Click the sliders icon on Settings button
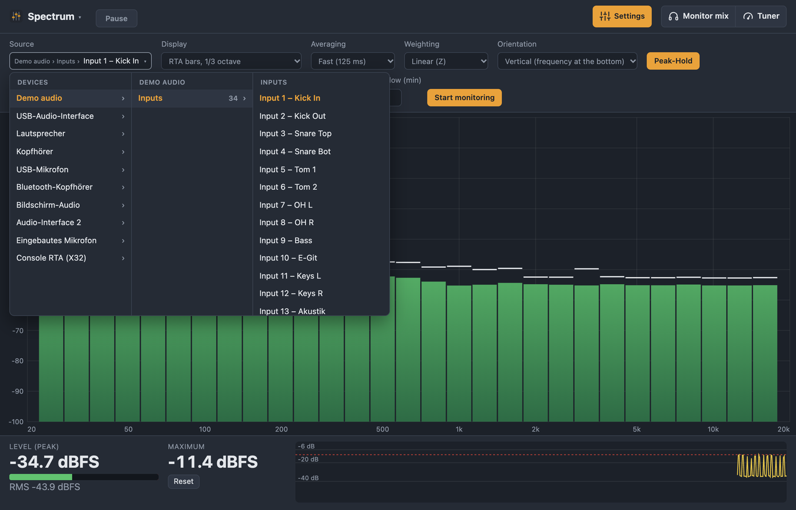This screenshot has width=796, height=510. (605, 16)
